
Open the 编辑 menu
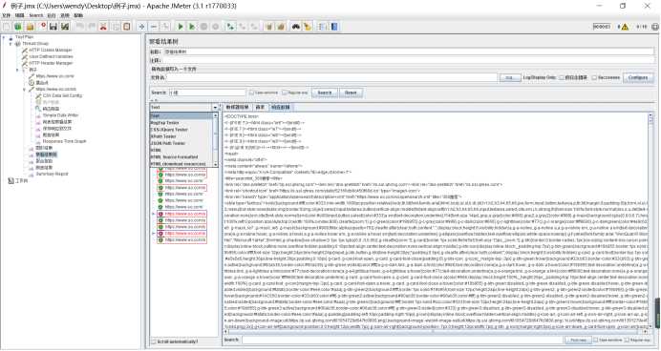pyautogui.click(x=20, y=15)
